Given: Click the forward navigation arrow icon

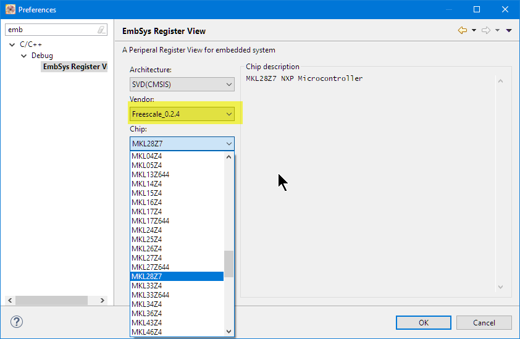Looking at the screenshot, I should click(485, 30).
